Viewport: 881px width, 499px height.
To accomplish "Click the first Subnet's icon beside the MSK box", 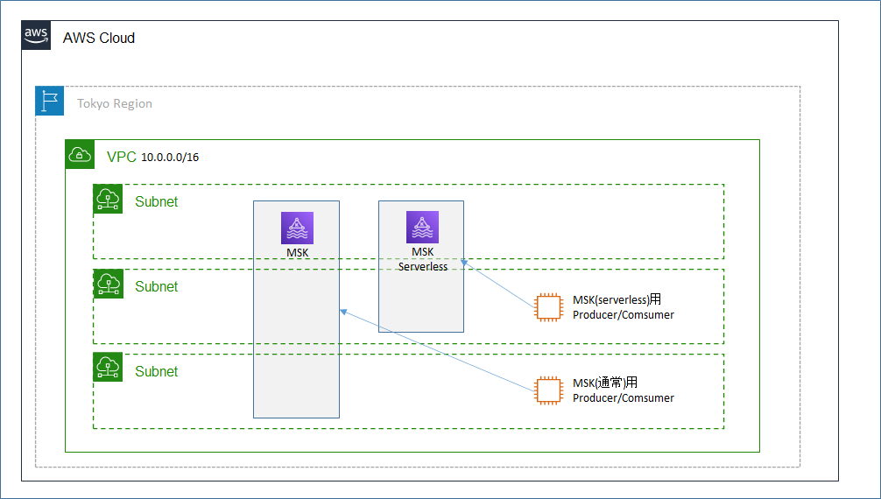I will pos(108,199).
